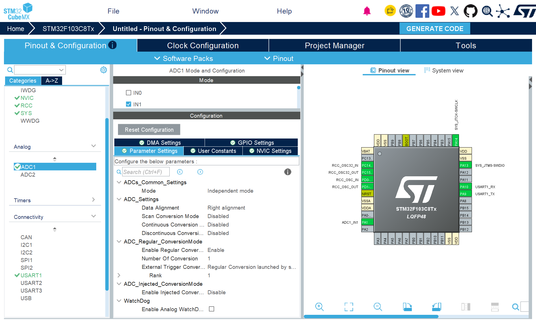Go to previous parameter search result
The image size is (536, 323).
[180, 172]
